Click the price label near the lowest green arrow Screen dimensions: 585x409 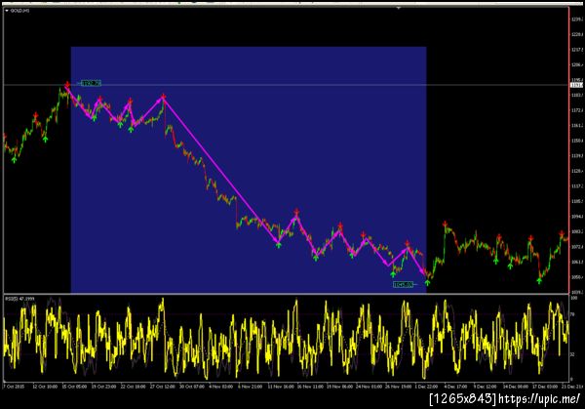[x=404, y=285]
